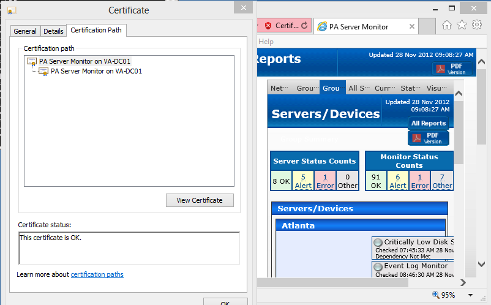
Task: Switch to the Details tab
Action: click(53, 31)
